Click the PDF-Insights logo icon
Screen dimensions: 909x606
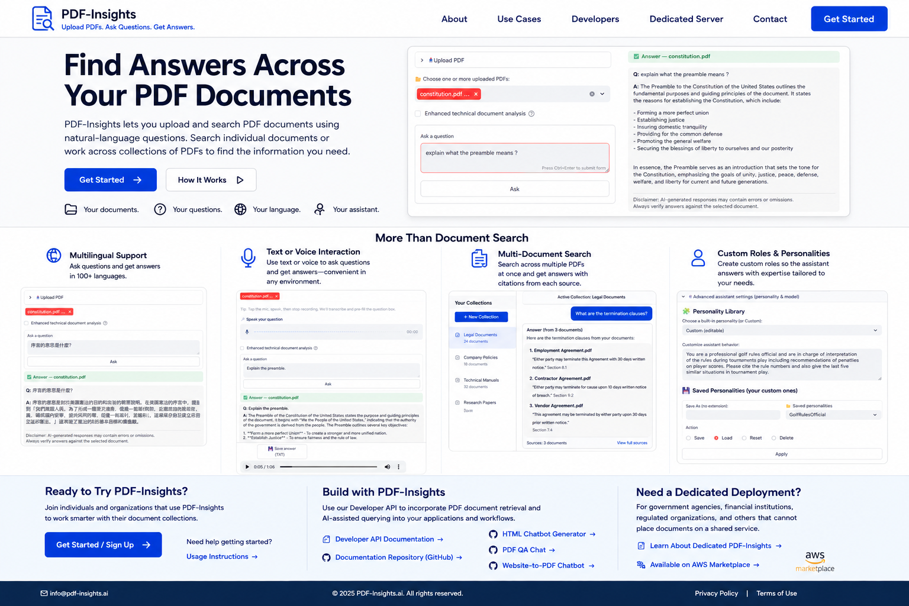(x=43, y=18)
